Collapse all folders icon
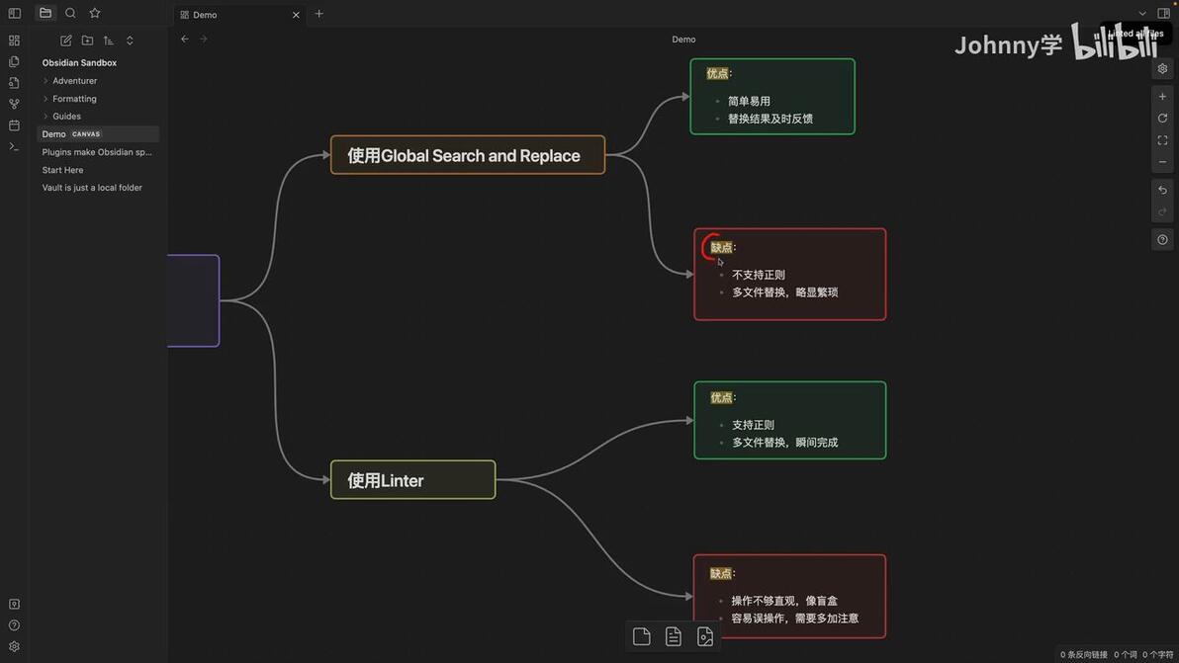This screenshot has height=663, width=1179. pos(130,41)
